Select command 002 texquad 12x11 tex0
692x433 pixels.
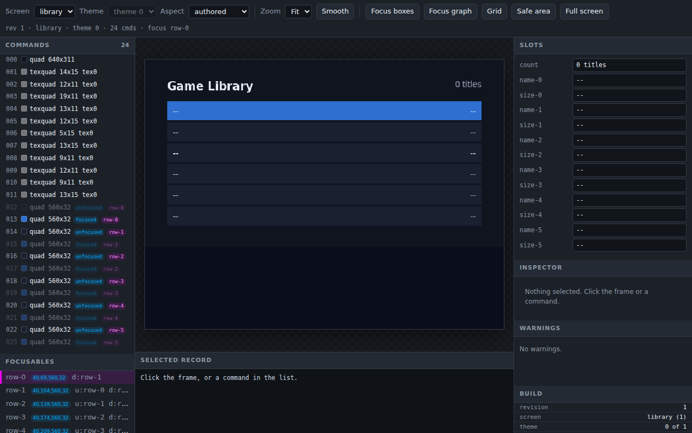coord(68,84)
